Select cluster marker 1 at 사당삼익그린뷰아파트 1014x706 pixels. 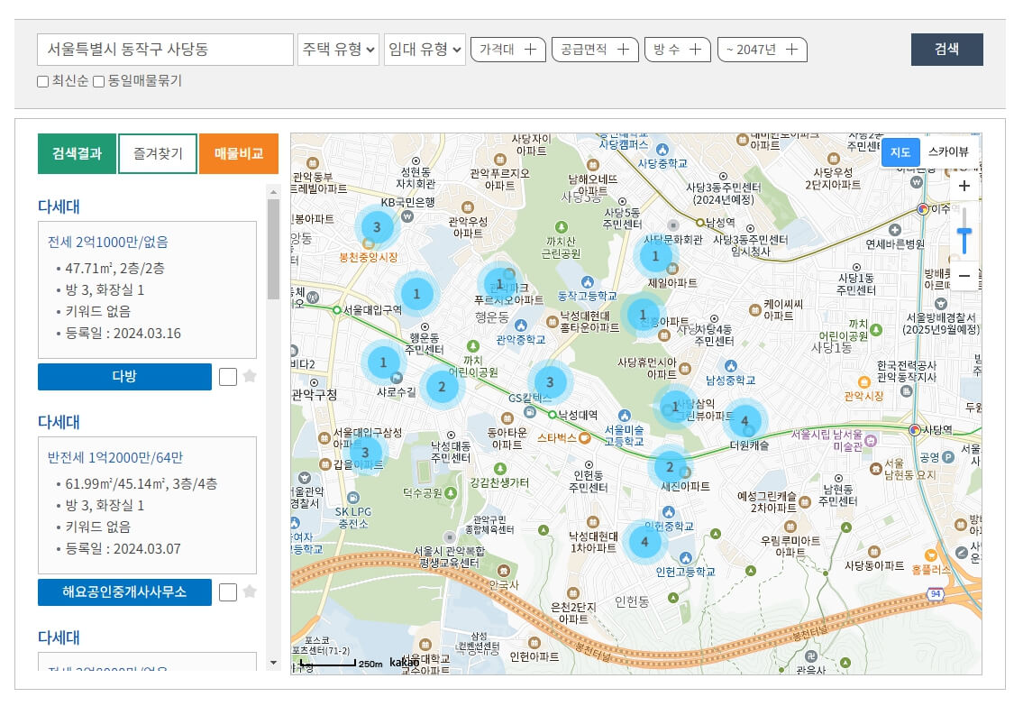click(x=674, y=407)
